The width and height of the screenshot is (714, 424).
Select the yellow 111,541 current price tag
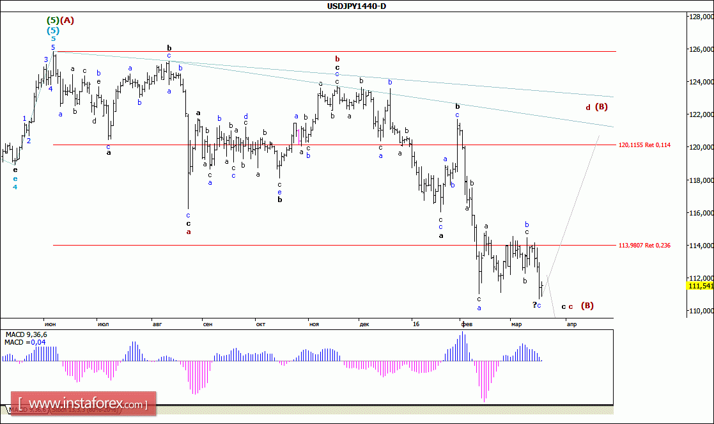click(x=701, y=286)
